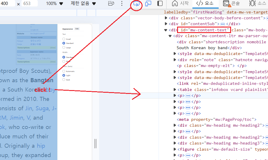Select the meta property mw:PageProp/toc row
This screenshot has height=160, width=268.
217,119
